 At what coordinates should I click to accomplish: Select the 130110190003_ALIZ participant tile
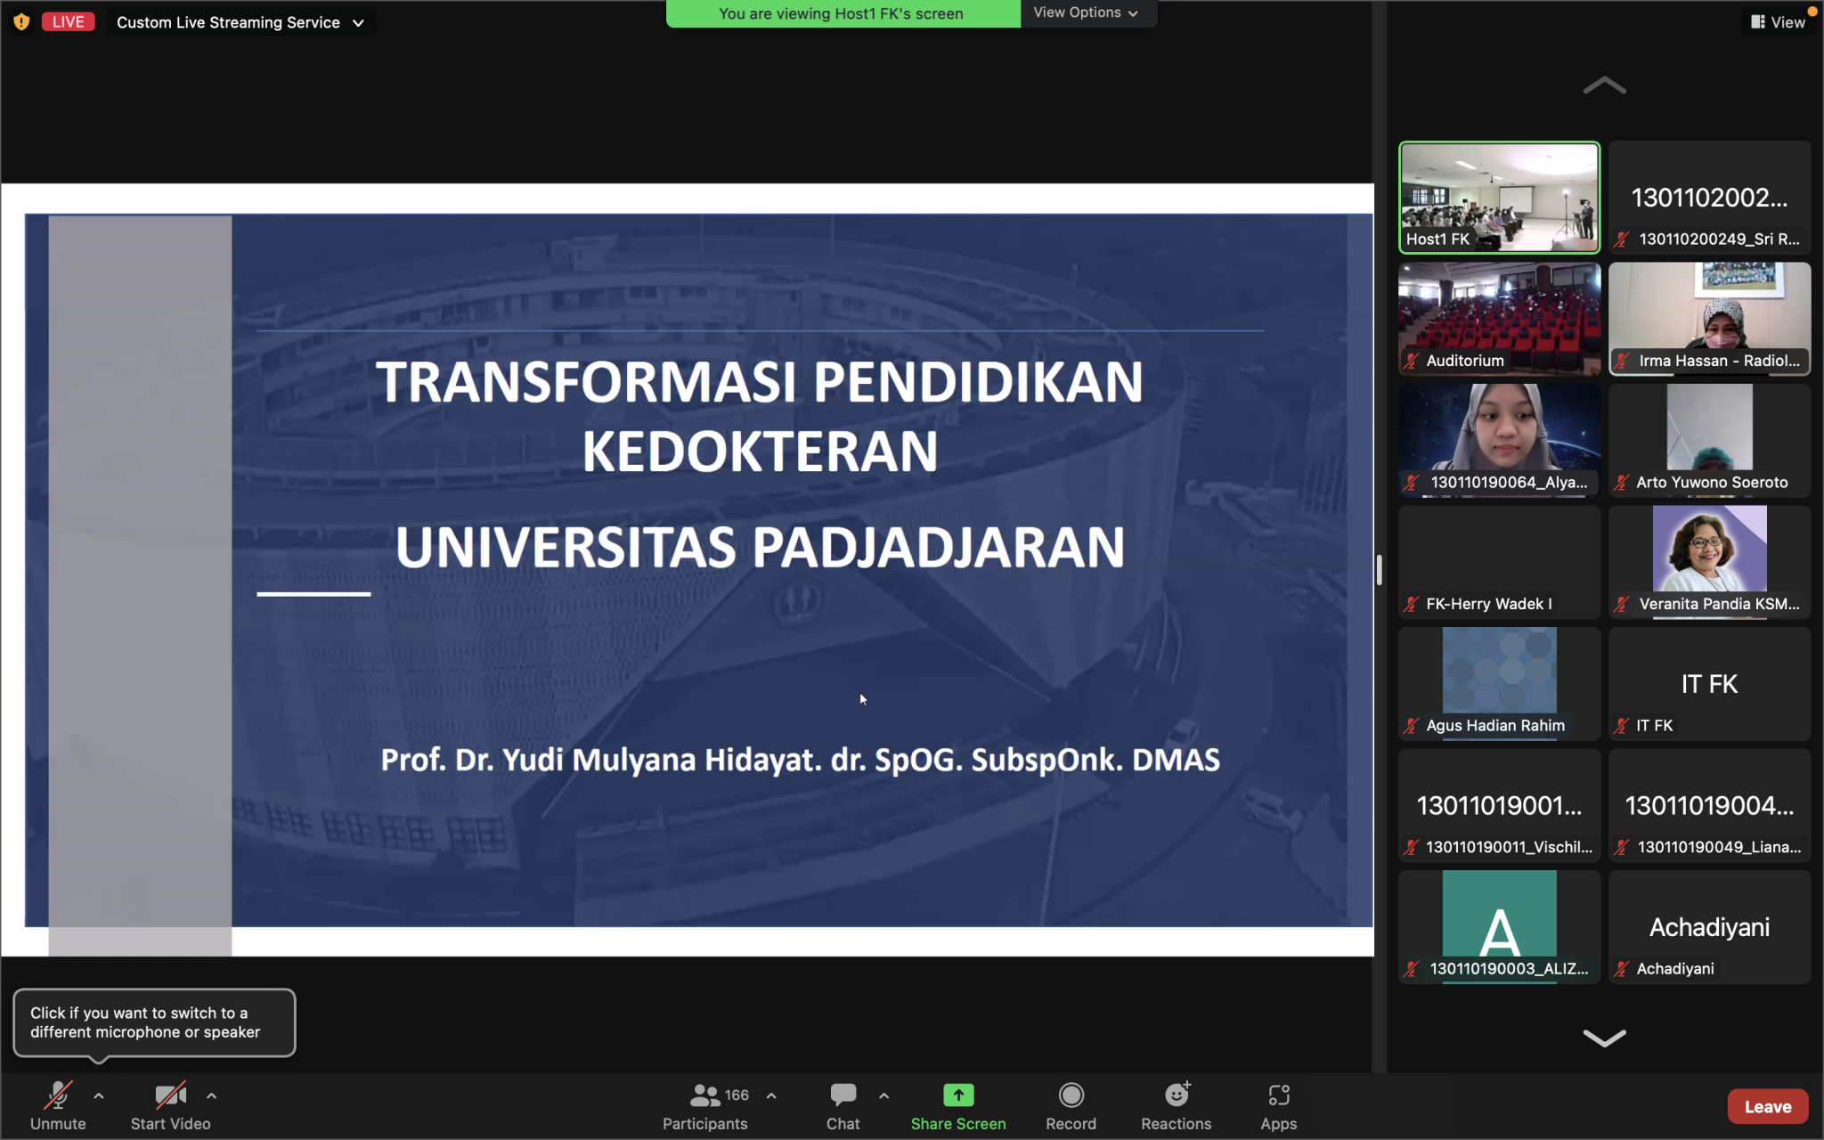click(x=1499, y=927)
